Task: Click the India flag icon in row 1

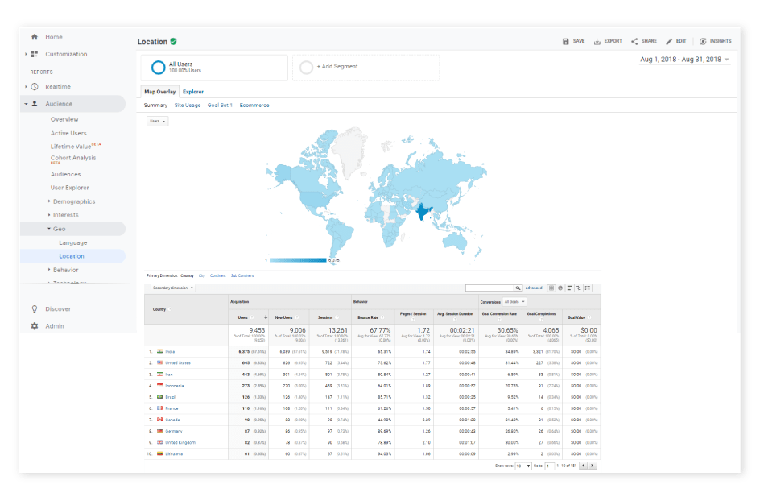Action: point(159,351)
